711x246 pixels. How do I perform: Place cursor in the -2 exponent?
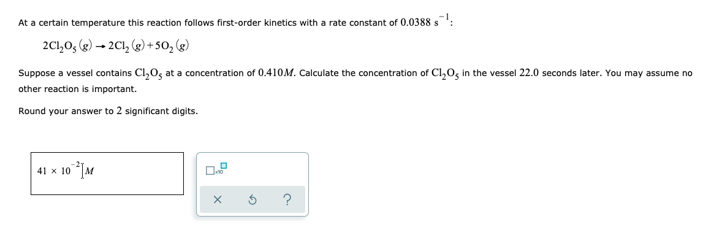(77, 164)
